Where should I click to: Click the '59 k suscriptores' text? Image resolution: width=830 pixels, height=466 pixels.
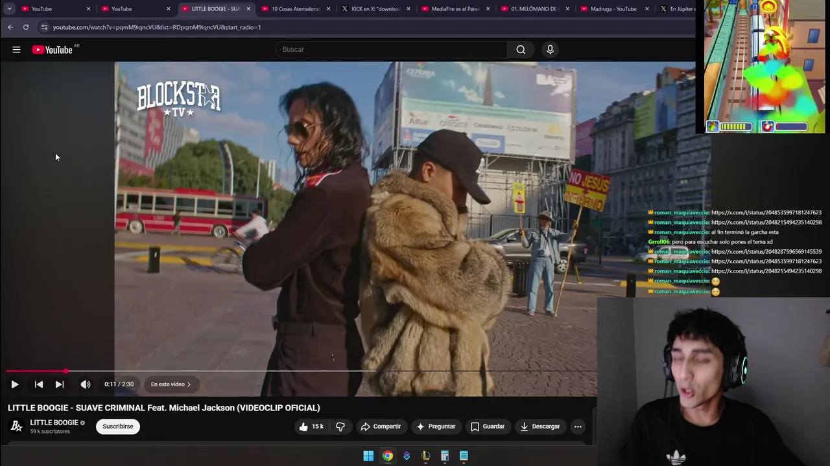50,432
